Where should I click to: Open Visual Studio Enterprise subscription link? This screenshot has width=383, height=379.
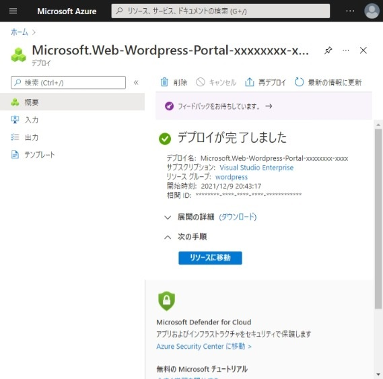pos(256,168)
